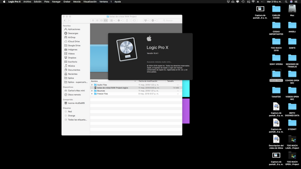Open the Splice folder in Finder sidebar
The height and width of the screenshot is (169, 301).
(x=71, y=78)
